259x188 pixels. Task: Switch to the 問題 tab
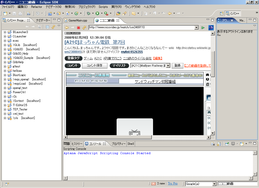click(67, 144)
